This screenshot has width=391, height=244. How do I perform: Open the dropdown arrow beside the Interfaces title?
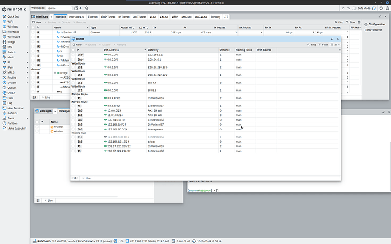tap(52, 16)
